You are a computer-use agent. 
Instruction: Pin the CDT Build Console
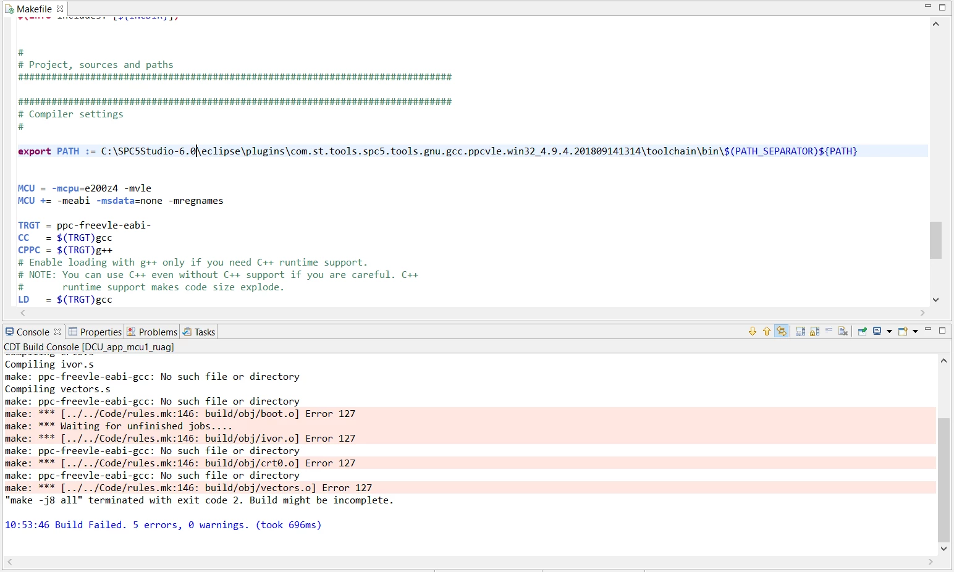[863, 332]
